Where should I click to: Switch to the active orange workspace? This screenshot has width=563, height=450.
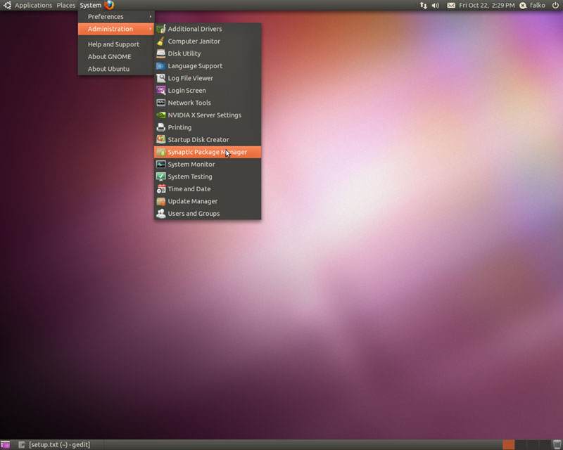tap(508, 444)
